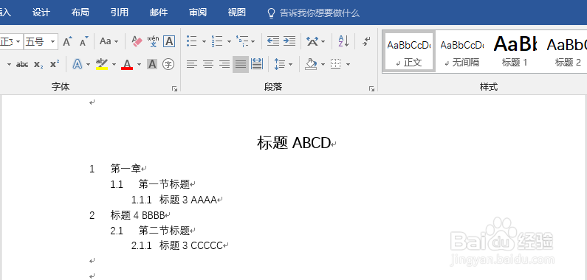Apply the 标题 1 style

[515, 52]
